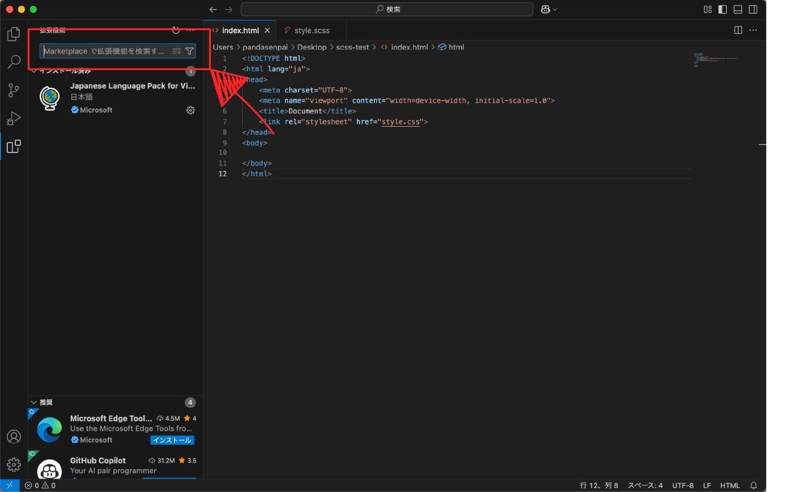787x492 pixels.
Task: Open Microsoft Edge Tools extension details
Action: [116, 429]
